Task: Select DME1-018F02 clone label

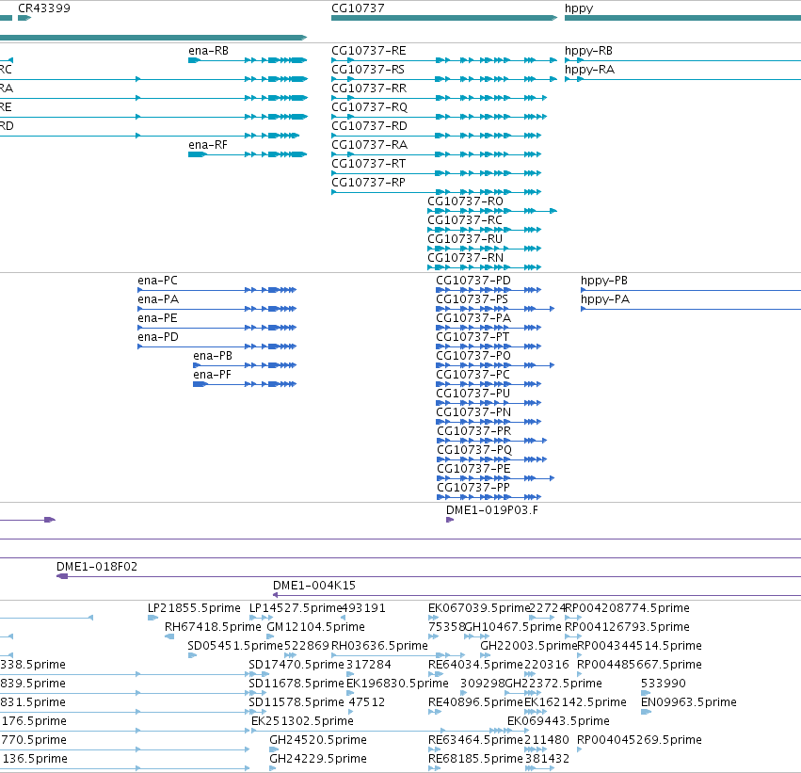Action: [97, 567]
